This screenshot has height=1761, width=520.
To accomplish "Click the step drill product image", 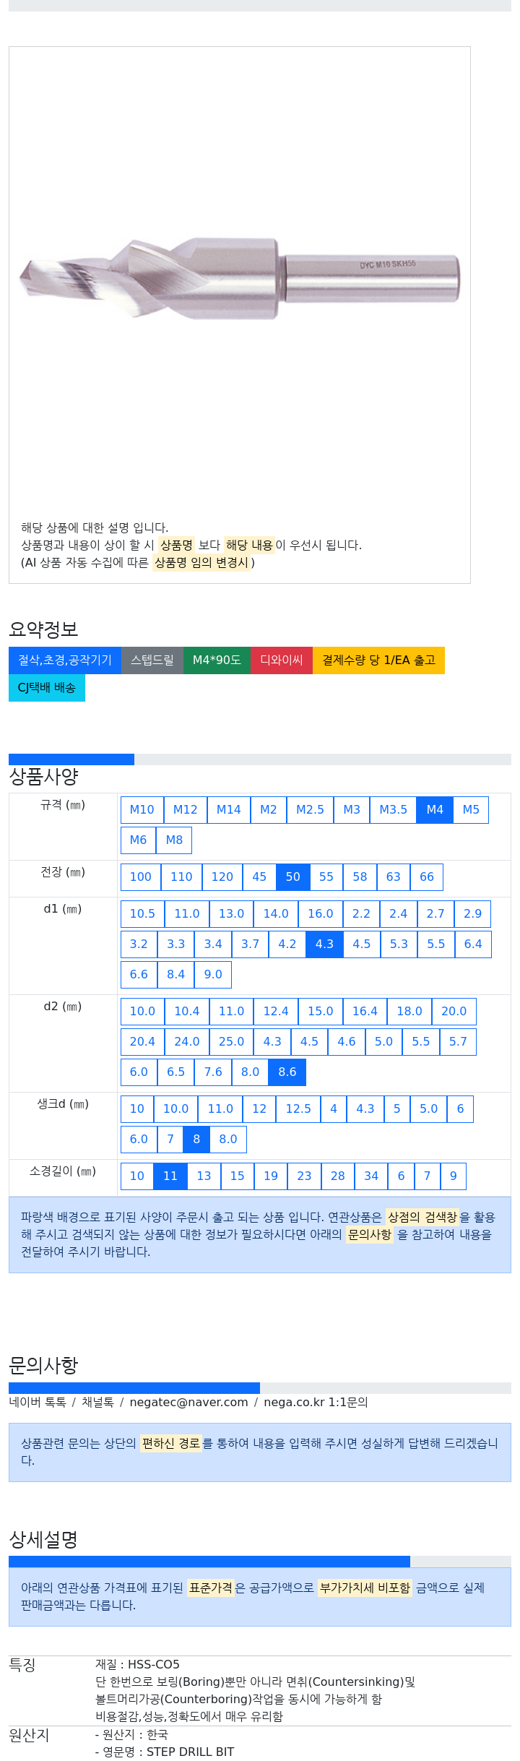I will (240, 278).
